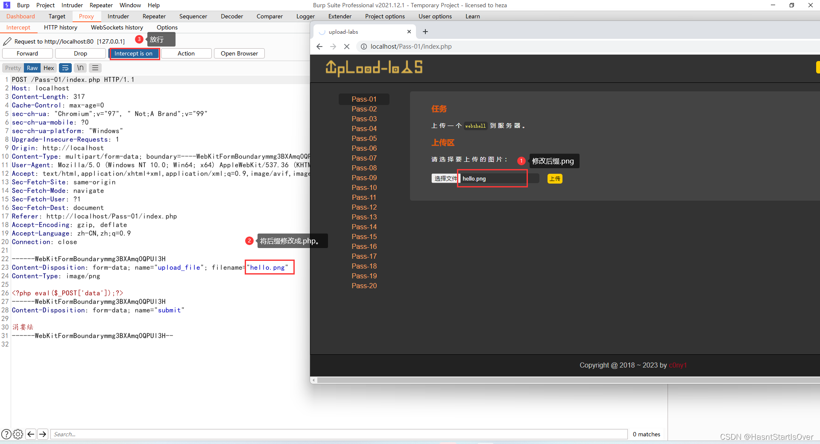Open the Proxy Options sub-tab
This screenshot has width=820, height=444.
pos(167,27)
